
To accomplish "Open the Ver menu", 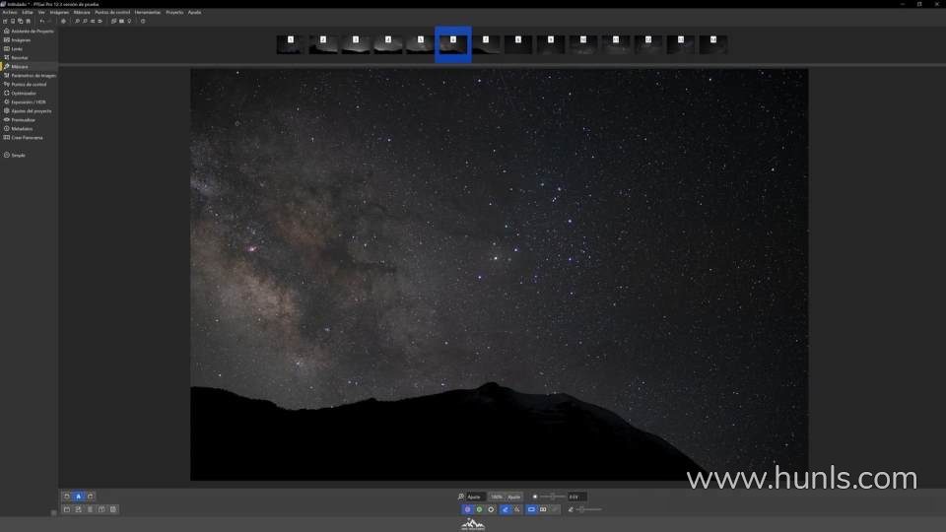I will [41, 12].
